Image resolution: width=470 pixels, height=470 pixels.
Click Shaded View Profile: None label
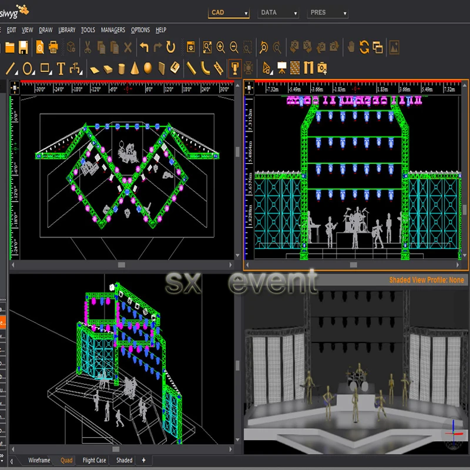click(427, 280)
